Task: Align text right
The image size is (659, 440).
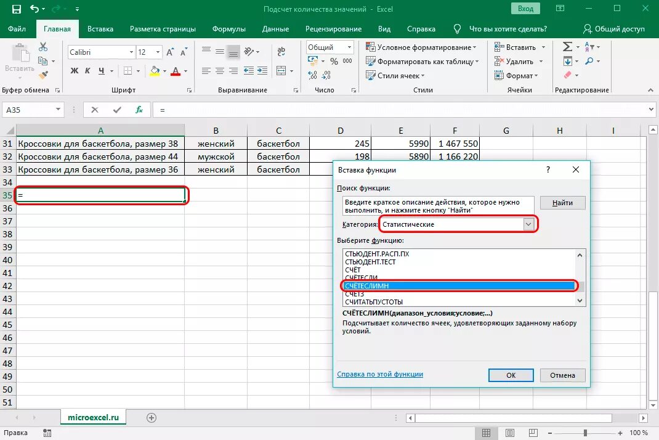Action: [233, 71]
